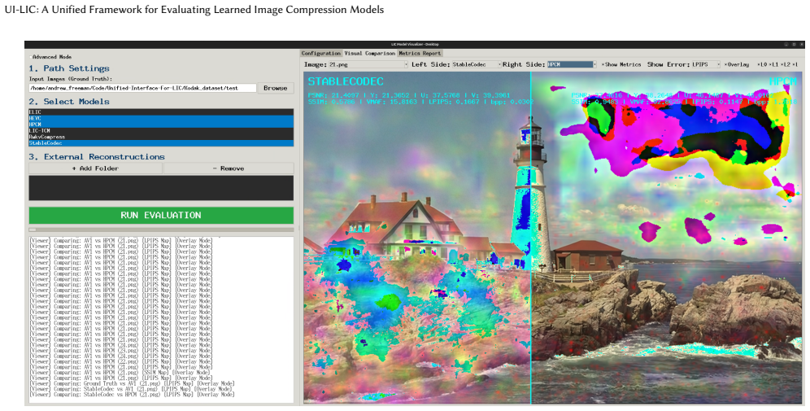
Task: Select ELIC in the models list
Action: [x=161, y=112]
